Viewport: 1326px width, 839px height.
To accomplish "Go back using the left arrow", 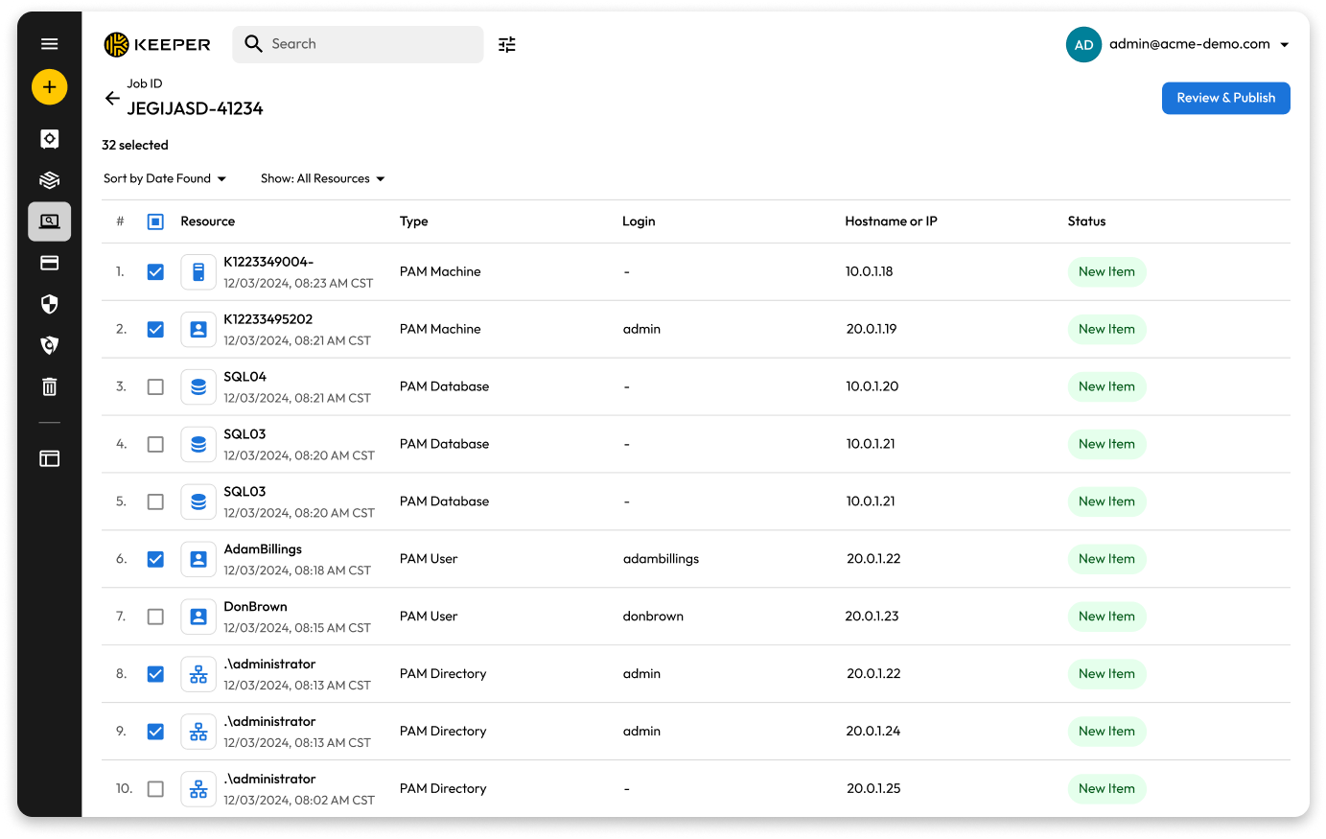I will coord(112,98).
